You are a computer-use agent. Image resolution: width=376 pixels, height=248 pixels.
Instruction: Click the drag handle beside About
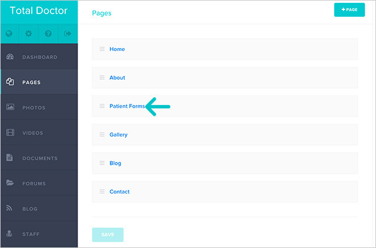(x=102, y=77)
